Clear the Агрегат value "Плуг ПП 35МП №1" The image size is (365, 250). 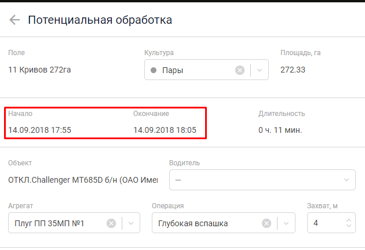coord(111,223)
